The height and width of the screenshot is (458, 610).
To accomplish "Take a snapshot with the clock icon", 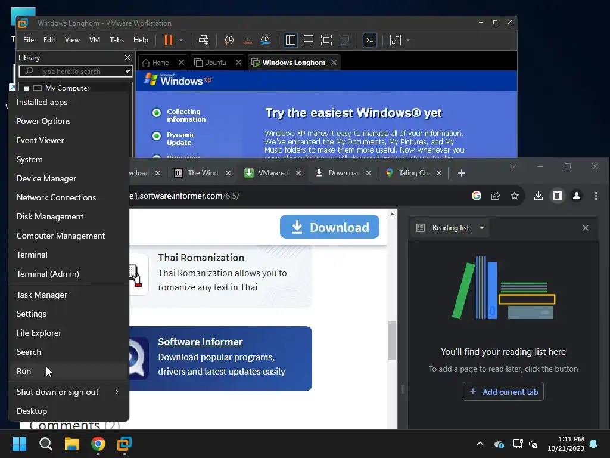I will click(229, 40).
